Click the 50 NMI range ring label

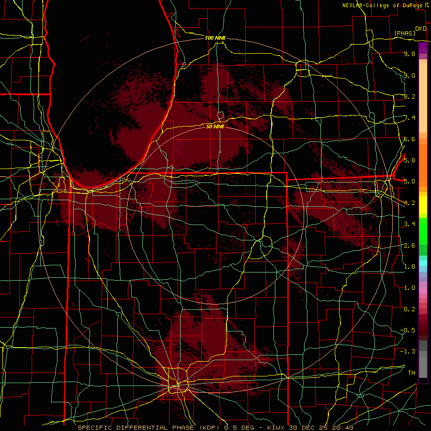pos(215,126)
